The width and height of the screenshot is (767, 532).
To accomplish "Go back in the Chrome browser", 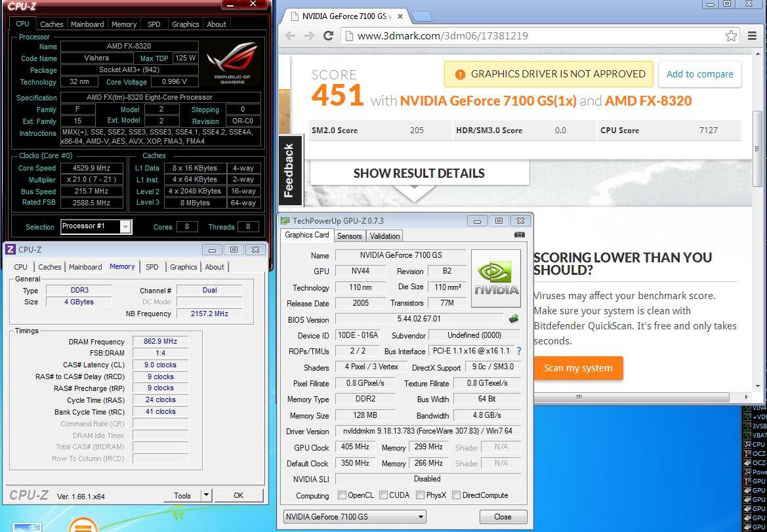I will point(290,35).
